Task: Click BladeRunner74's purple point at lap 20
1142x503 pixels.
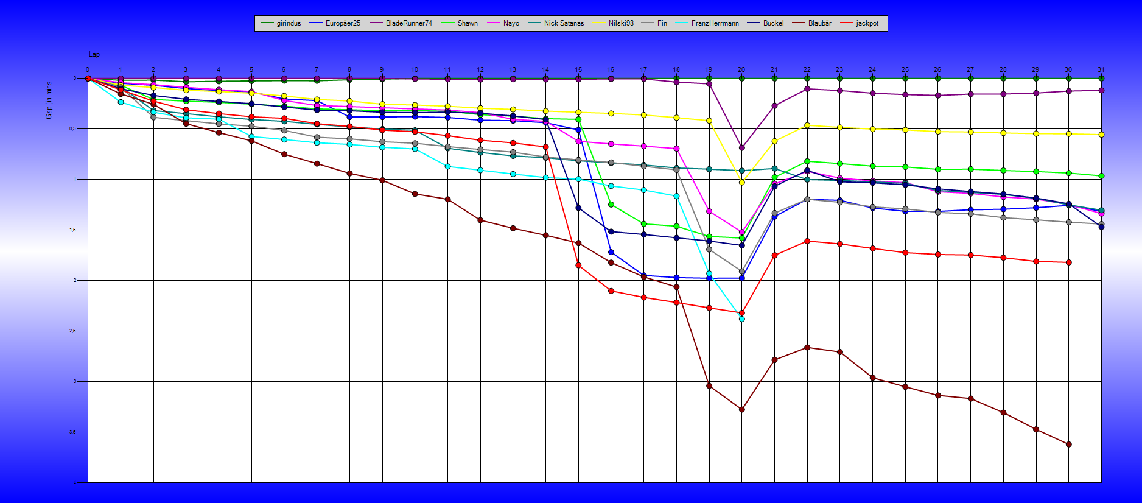Action: coord(741,147)
